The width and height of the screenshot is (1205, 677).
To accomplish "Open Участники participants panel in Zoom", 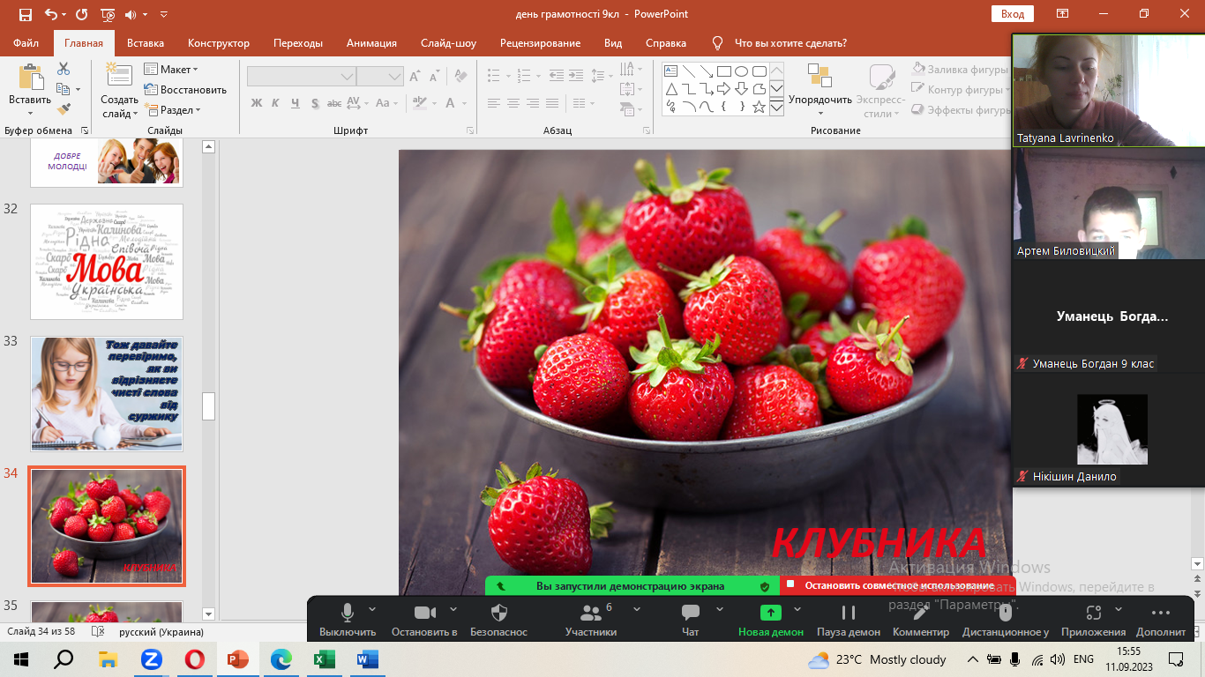I will (590, 613).
